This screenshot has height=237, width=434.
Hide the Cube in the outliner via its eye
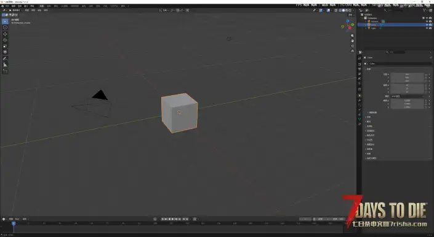point(427,25)
